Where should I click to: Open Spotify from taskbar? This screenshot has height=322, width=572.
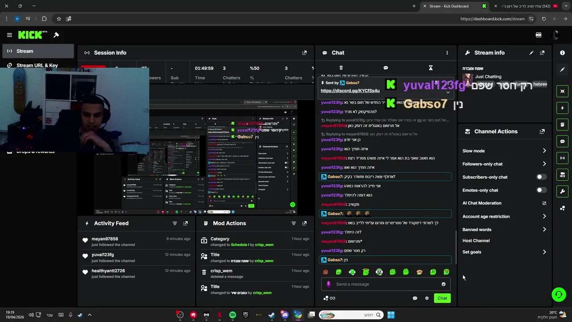[232, 315]
